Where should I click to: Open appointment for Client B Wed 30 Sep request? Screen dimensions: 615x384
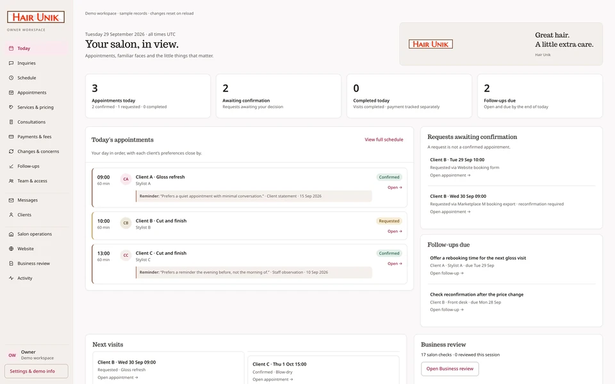coord(450,212)
